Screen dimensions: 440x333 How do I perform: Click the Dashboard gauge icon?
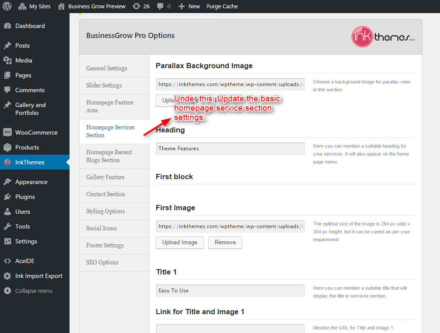coord(7,26)
